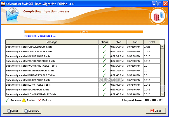The height and width of the screenshot is (117, 169).
Task: Click the Start column header
Action: (118, 42)
